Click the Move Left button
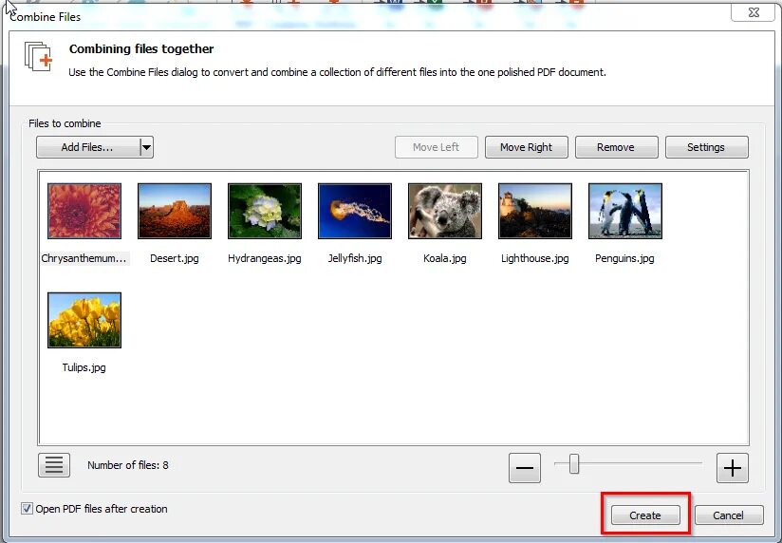The image size is (782, 543). [436, 147]
